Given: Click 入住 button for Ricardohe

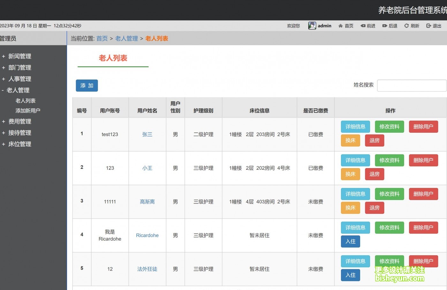Looking at the screenshot, I should click(x=350, y=242).
